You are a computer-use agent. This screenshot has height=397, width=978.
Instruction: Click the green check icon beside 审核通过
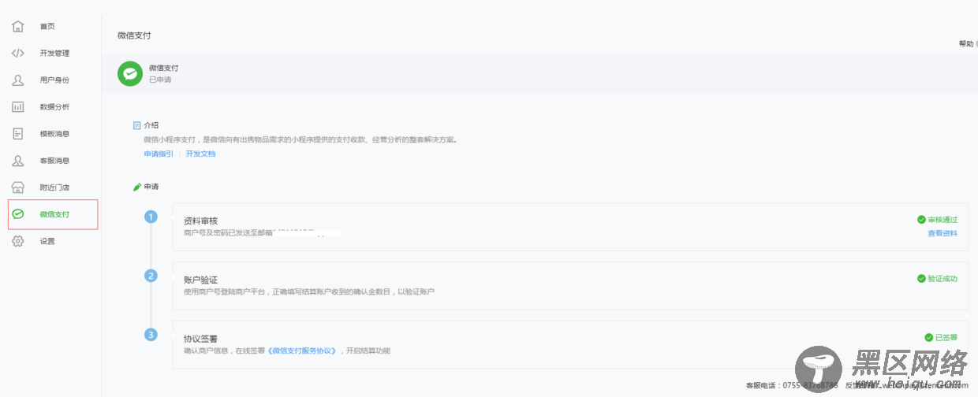pos(921,220)
